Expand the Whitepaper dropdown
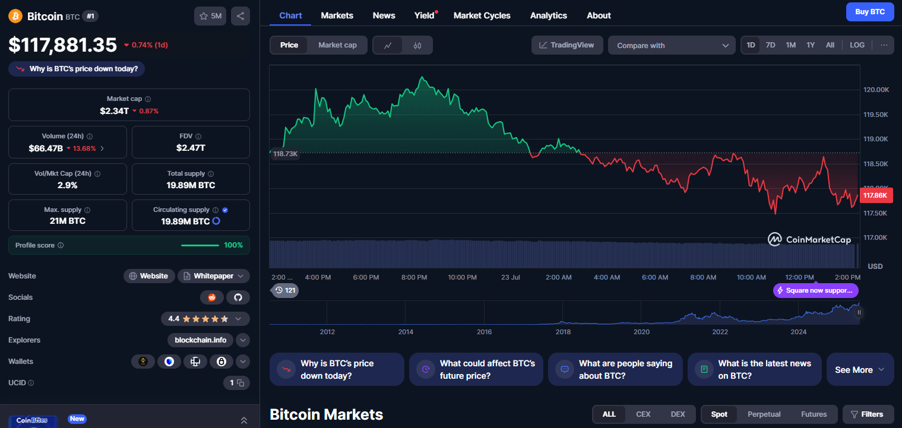This screenshot has width=902, height=428. click(x=214, y=276)
